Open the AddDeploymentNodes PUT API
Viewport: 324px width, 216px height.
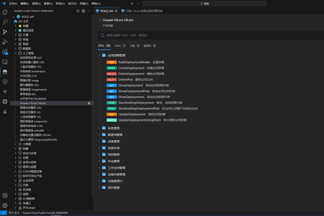tap(134, 62)
